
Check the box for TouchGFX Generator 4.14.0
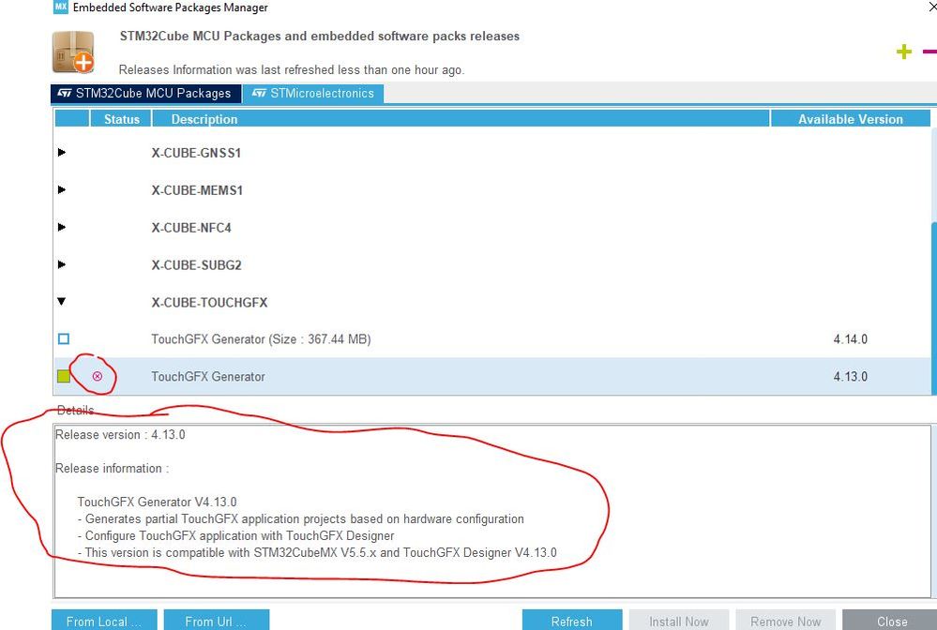[64, 339]
